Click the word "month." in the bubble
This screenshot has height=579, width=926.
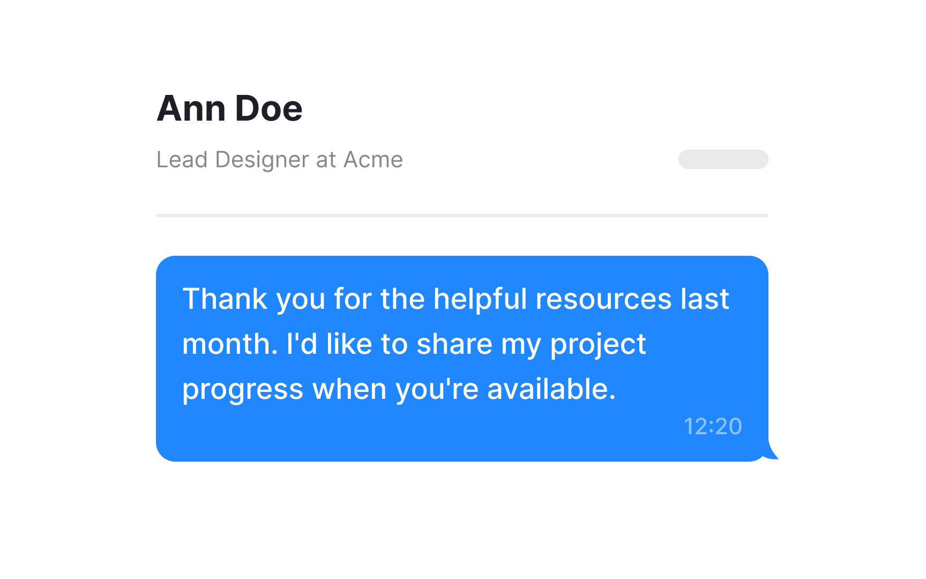coord(230,344)
